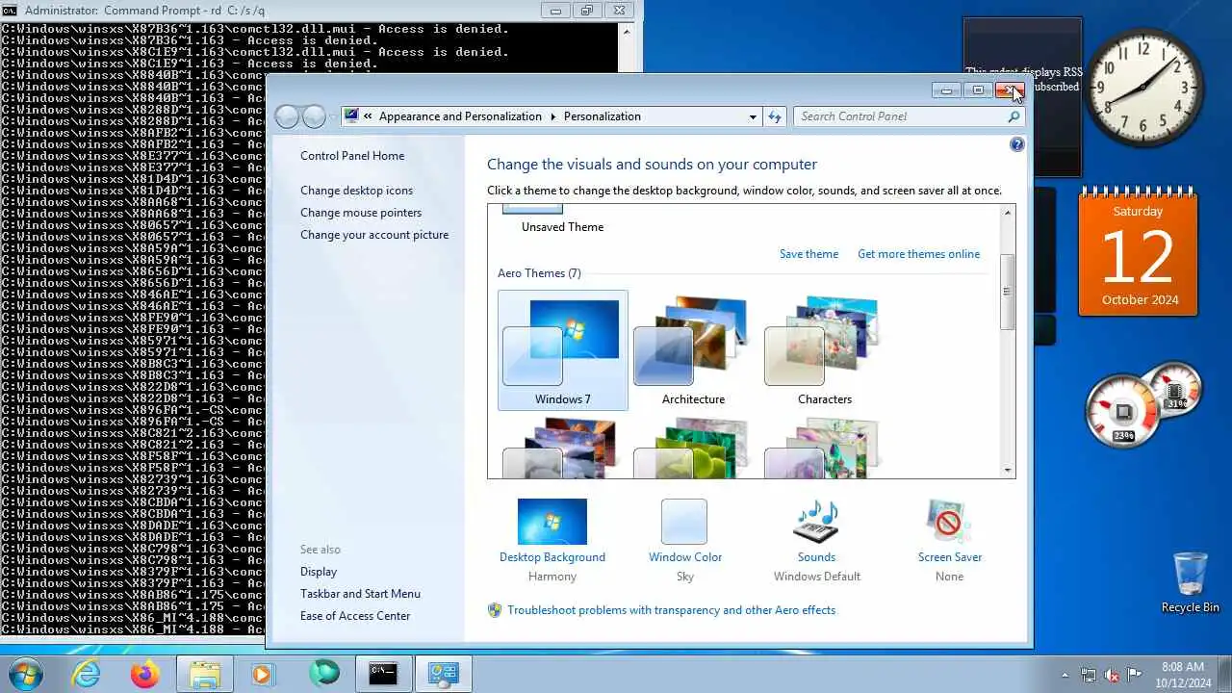Show hidden tray icons arrow
The height and width of the screenshot is (693, 1232).
click(1065, 675)
